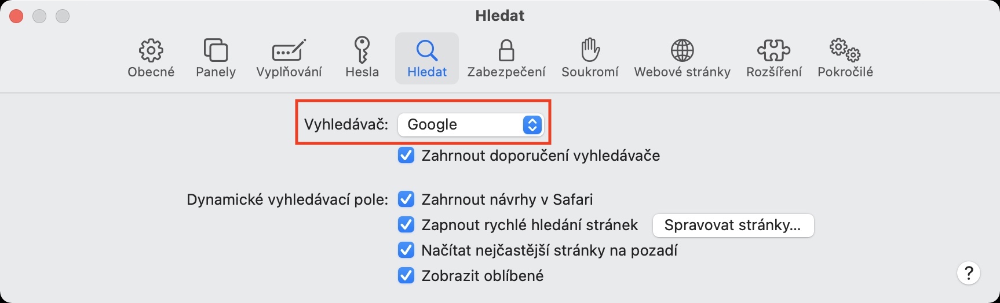
Task: Open the Zabezpečení padlock icon pane
Action: click(506, 58)
